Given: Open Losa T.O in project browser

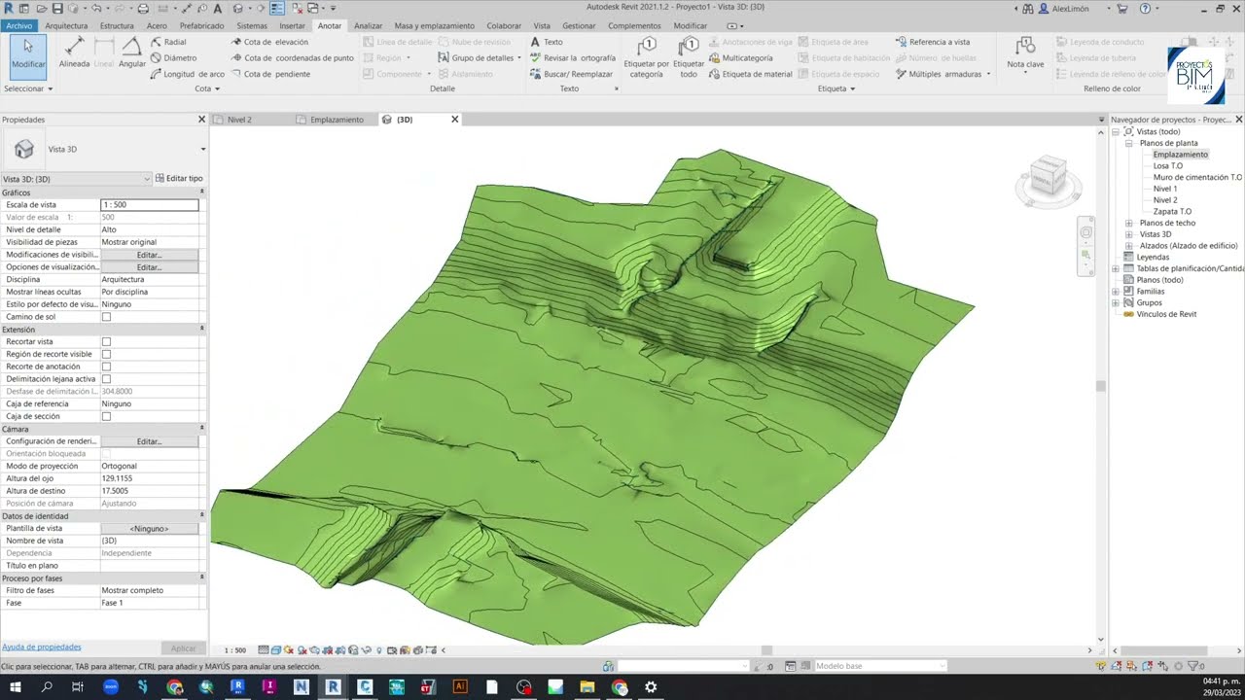Looking at the screenshot, I should [x=1168, y=166].
